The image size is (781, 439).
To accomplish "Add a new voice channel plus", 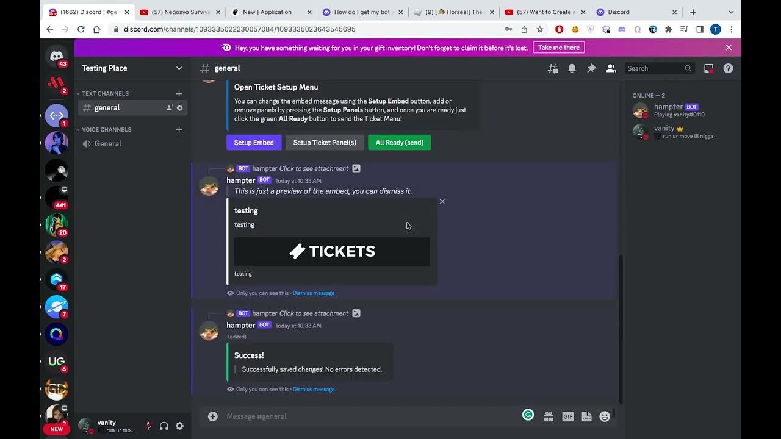I will [x=179, y=129].
